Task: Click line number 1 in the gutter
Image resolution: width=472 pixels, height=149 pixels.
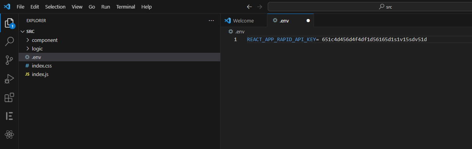Action: (x=235, y=40)
